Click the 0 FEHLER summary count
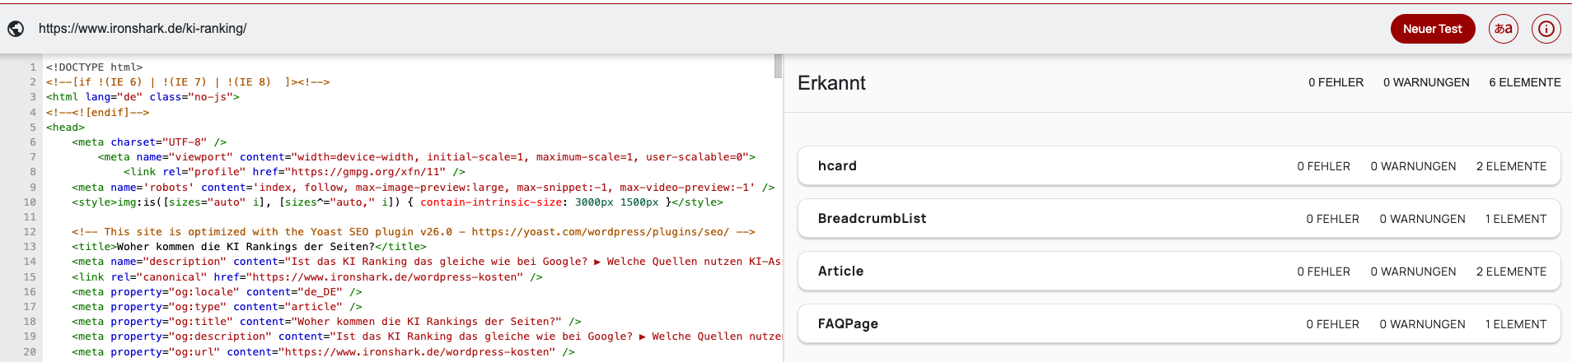 coord(1336,82)
